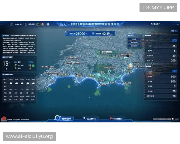Viewport: 180px width, 144px height.
Task: Click the cloud icon under 10:00
Action: click(x=16, y=83)
